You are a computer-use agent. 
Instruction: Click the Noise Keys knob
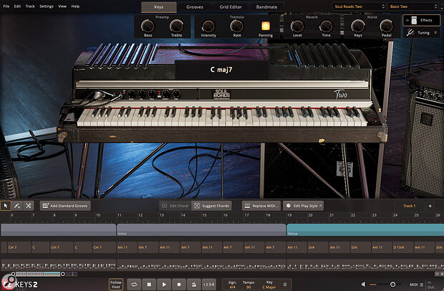pos(358,26)
